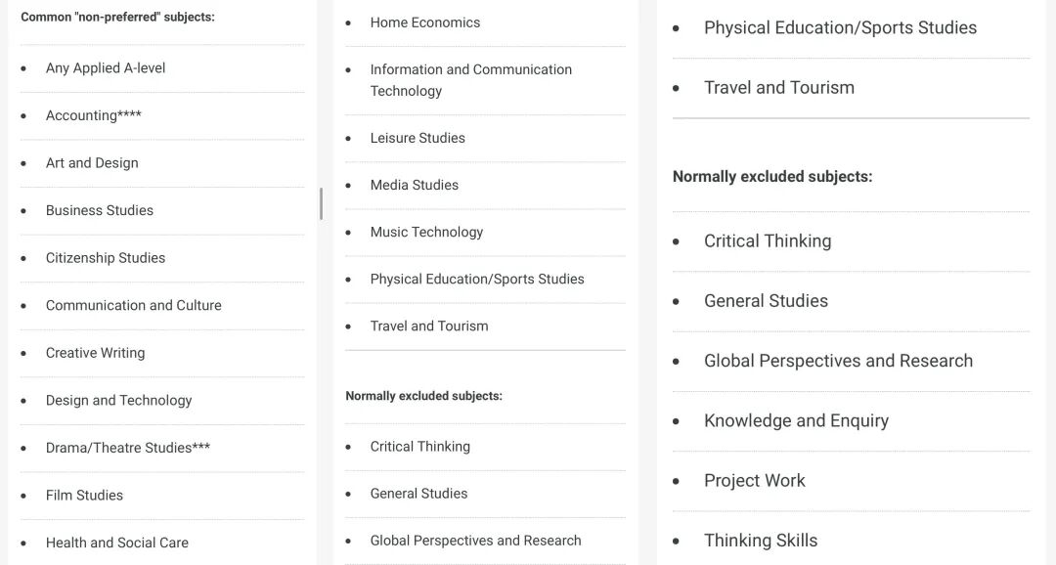Image resolution: width=1056 pixels, height=565 pixels.
Task: Click the scrollbar thumb beside first panel
Action: 322,204
